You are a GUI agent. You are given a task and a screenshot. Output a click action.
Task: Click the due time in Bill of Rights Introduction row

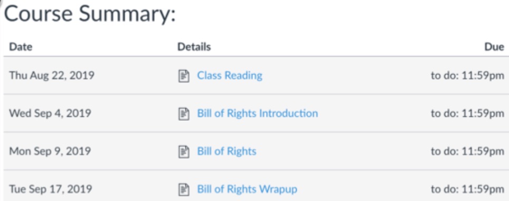coord(467,114)
